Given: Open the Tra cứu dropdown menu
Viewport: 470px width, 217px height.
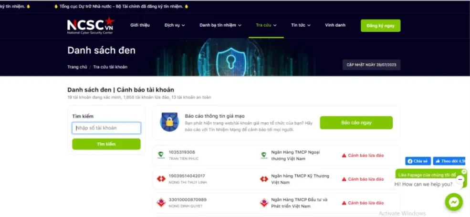Looking at the screenshot, I should coord(266,25).
